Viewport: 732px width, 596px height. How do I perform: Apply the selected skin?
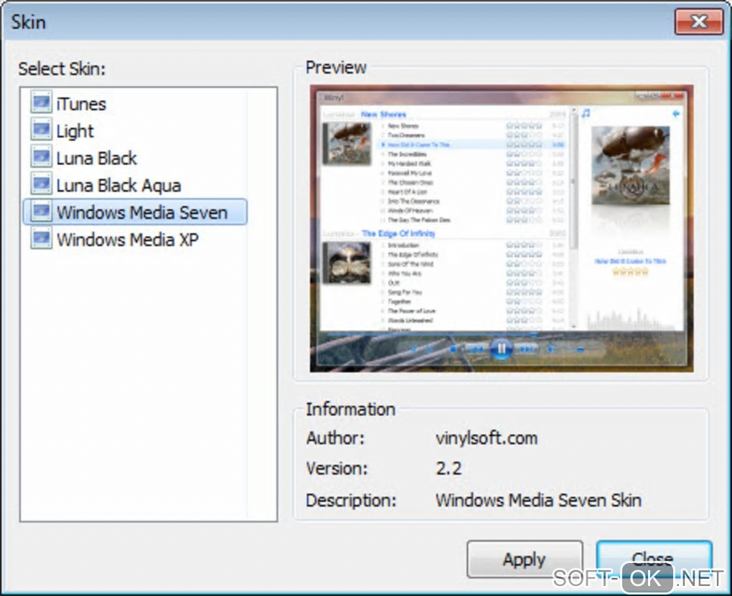pyautogui.click(x=525, y=559)
